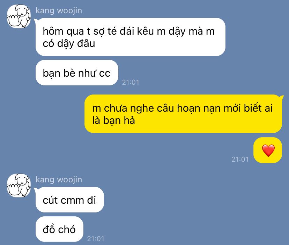Click the first kang woojin sender name
The width and height of the screenshot is (289, 245).
pos(59,10)
